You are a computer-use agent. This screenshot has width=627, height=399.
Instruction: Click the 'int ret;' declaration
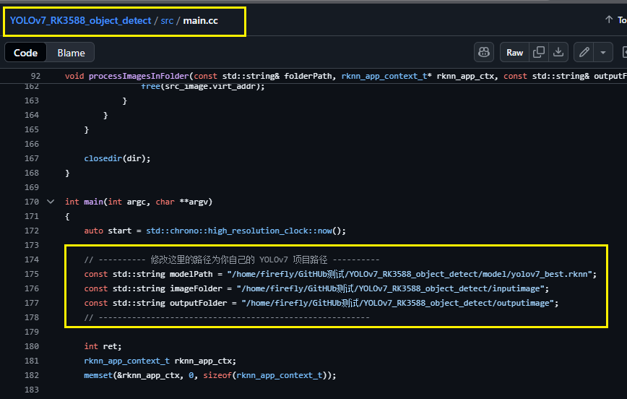click(x=103, y=346)
